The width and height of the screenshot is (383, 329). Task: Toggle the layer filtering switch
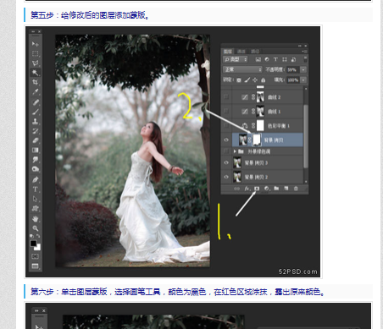305,59
